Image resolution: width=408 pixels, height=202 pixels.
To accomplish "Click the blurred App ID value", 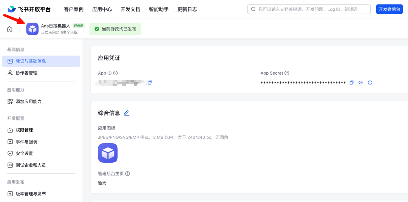I will click(121, 83).
